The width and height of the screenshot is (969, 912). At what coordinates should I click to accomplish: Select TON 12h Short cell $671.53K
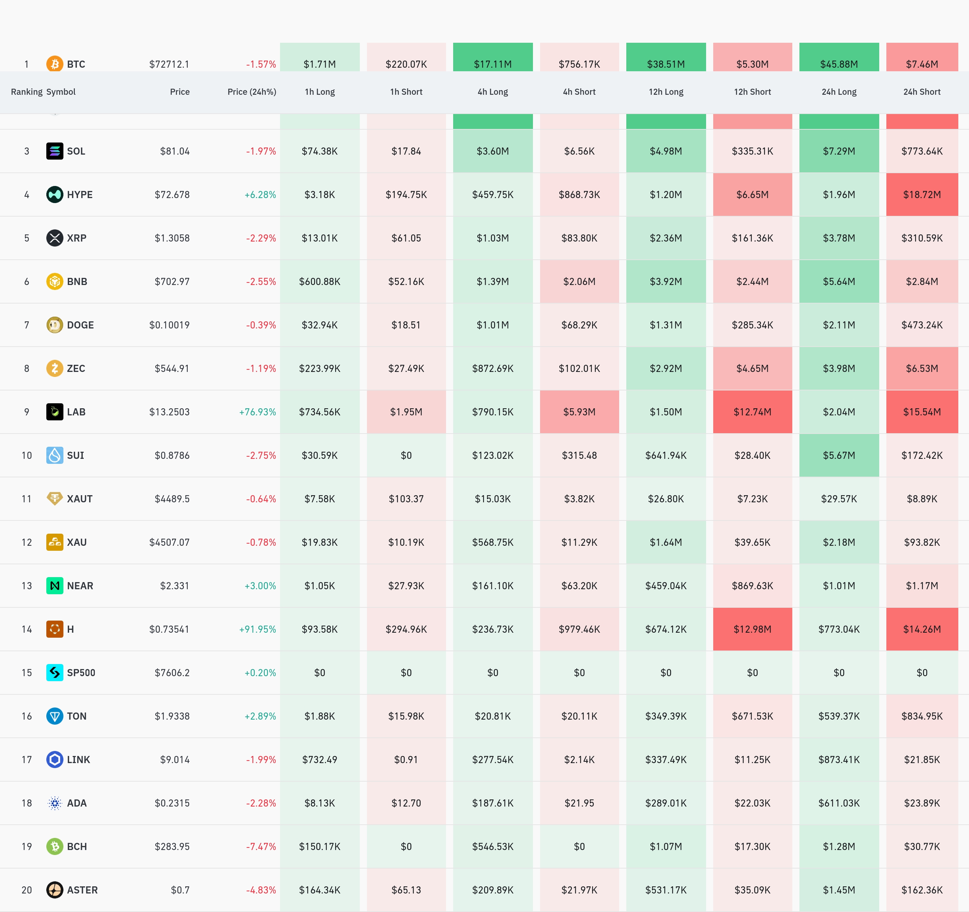pos(753,716)
